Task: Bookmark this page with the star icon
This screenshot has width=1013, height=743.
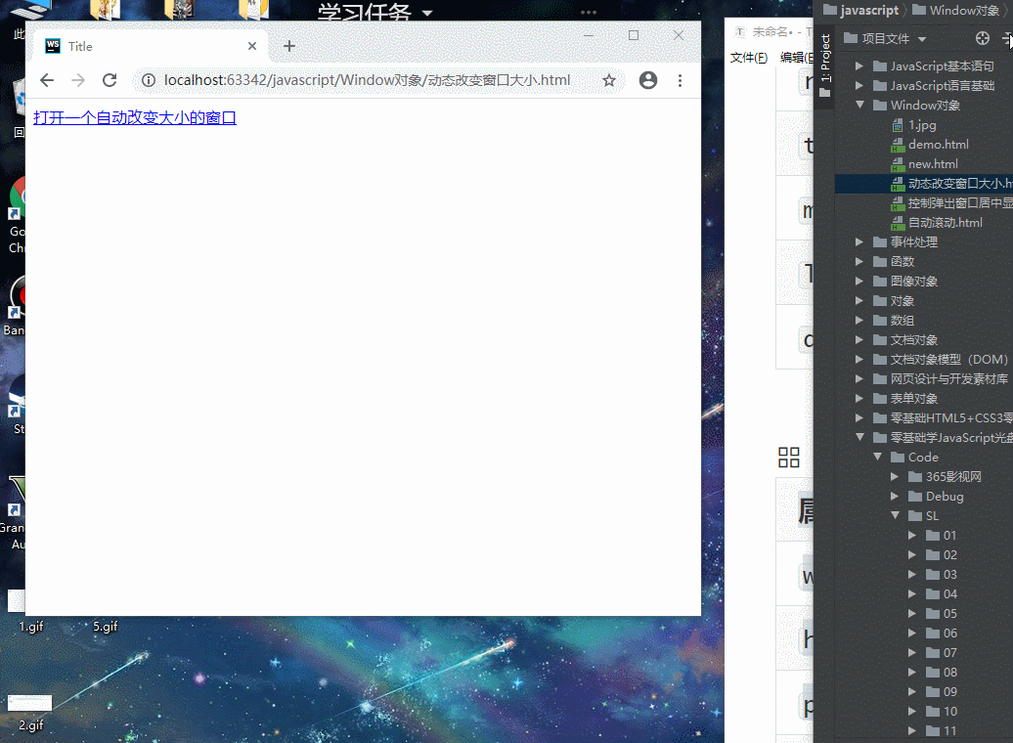Action: pyautogui.click(x=608, y=80)
